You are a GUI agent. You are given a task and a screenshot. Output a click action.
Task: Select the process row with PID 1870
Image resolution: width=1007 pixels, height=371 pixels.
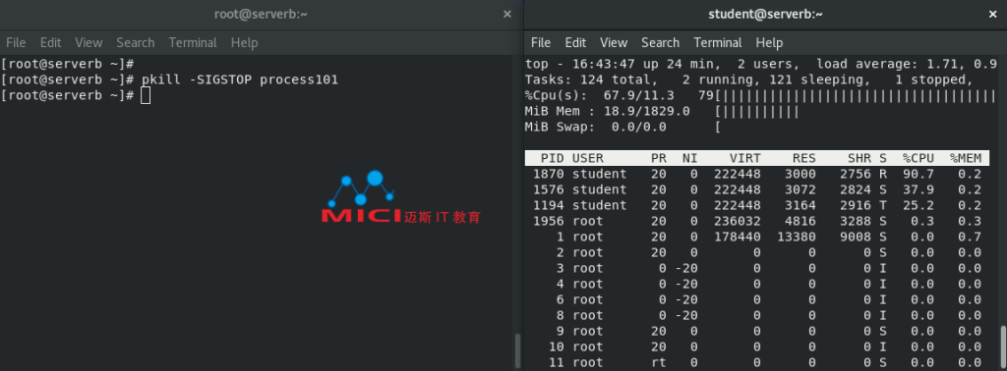tap(757, 175)
